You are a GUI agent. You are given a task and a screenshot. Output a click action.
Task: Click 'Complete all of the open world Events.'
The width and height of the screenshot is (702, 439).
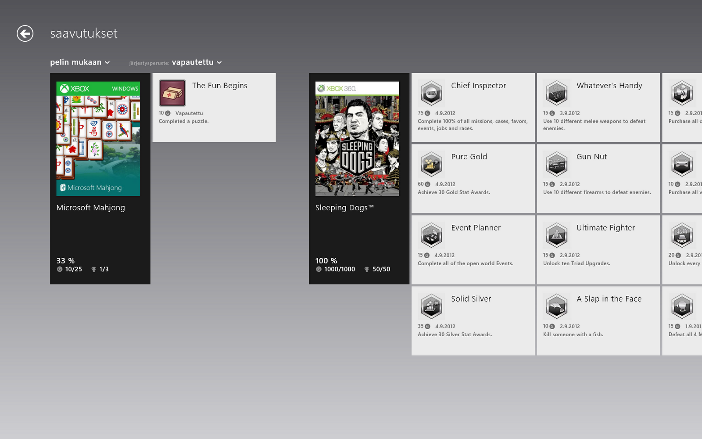click(466, 263)
